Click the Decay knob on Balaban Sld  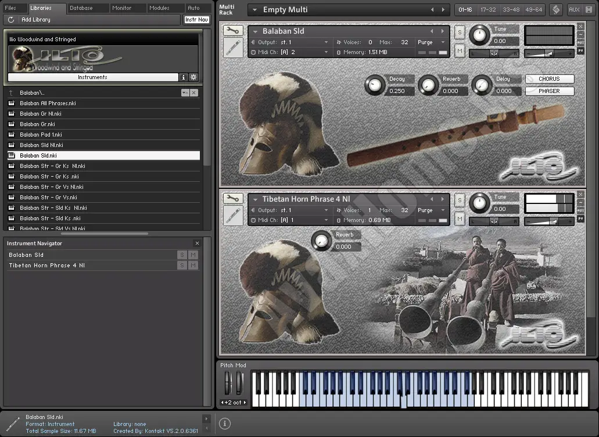tap(375, 85)
